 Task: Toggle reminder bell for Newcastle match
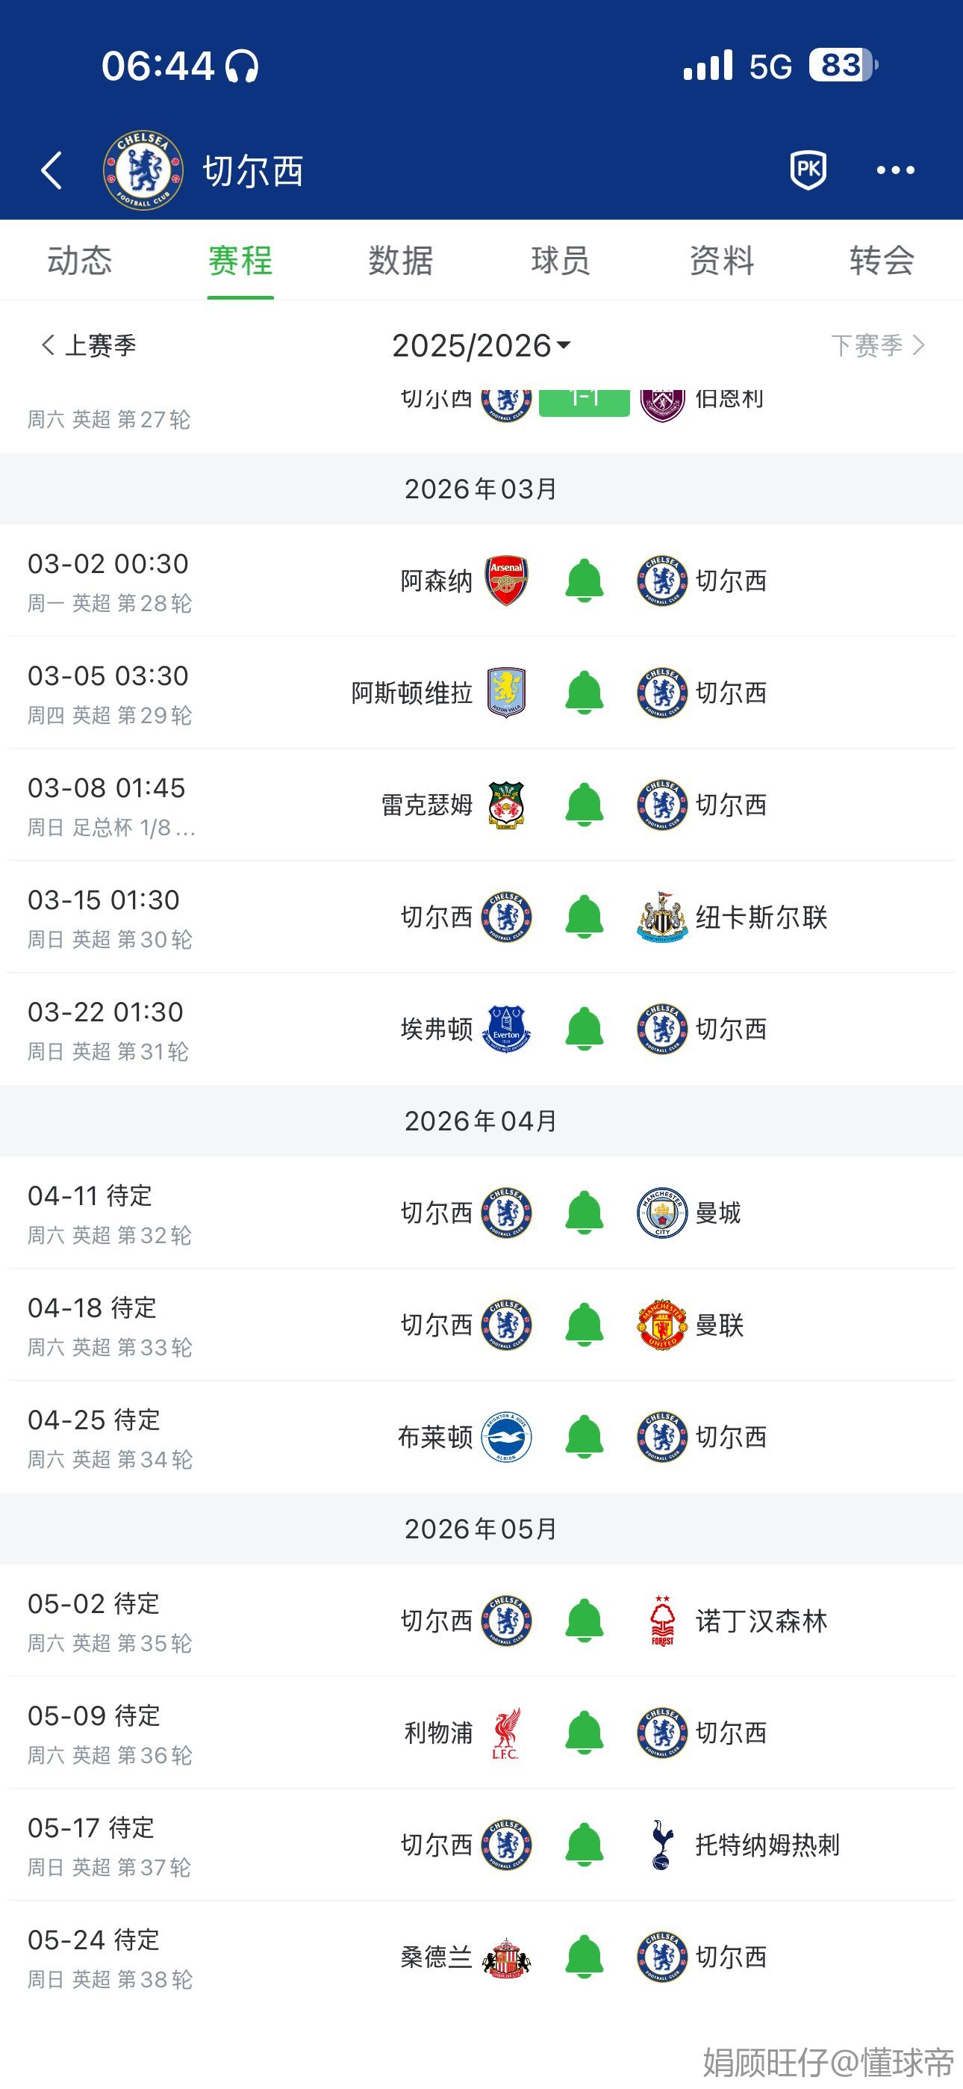pos(585,917)
